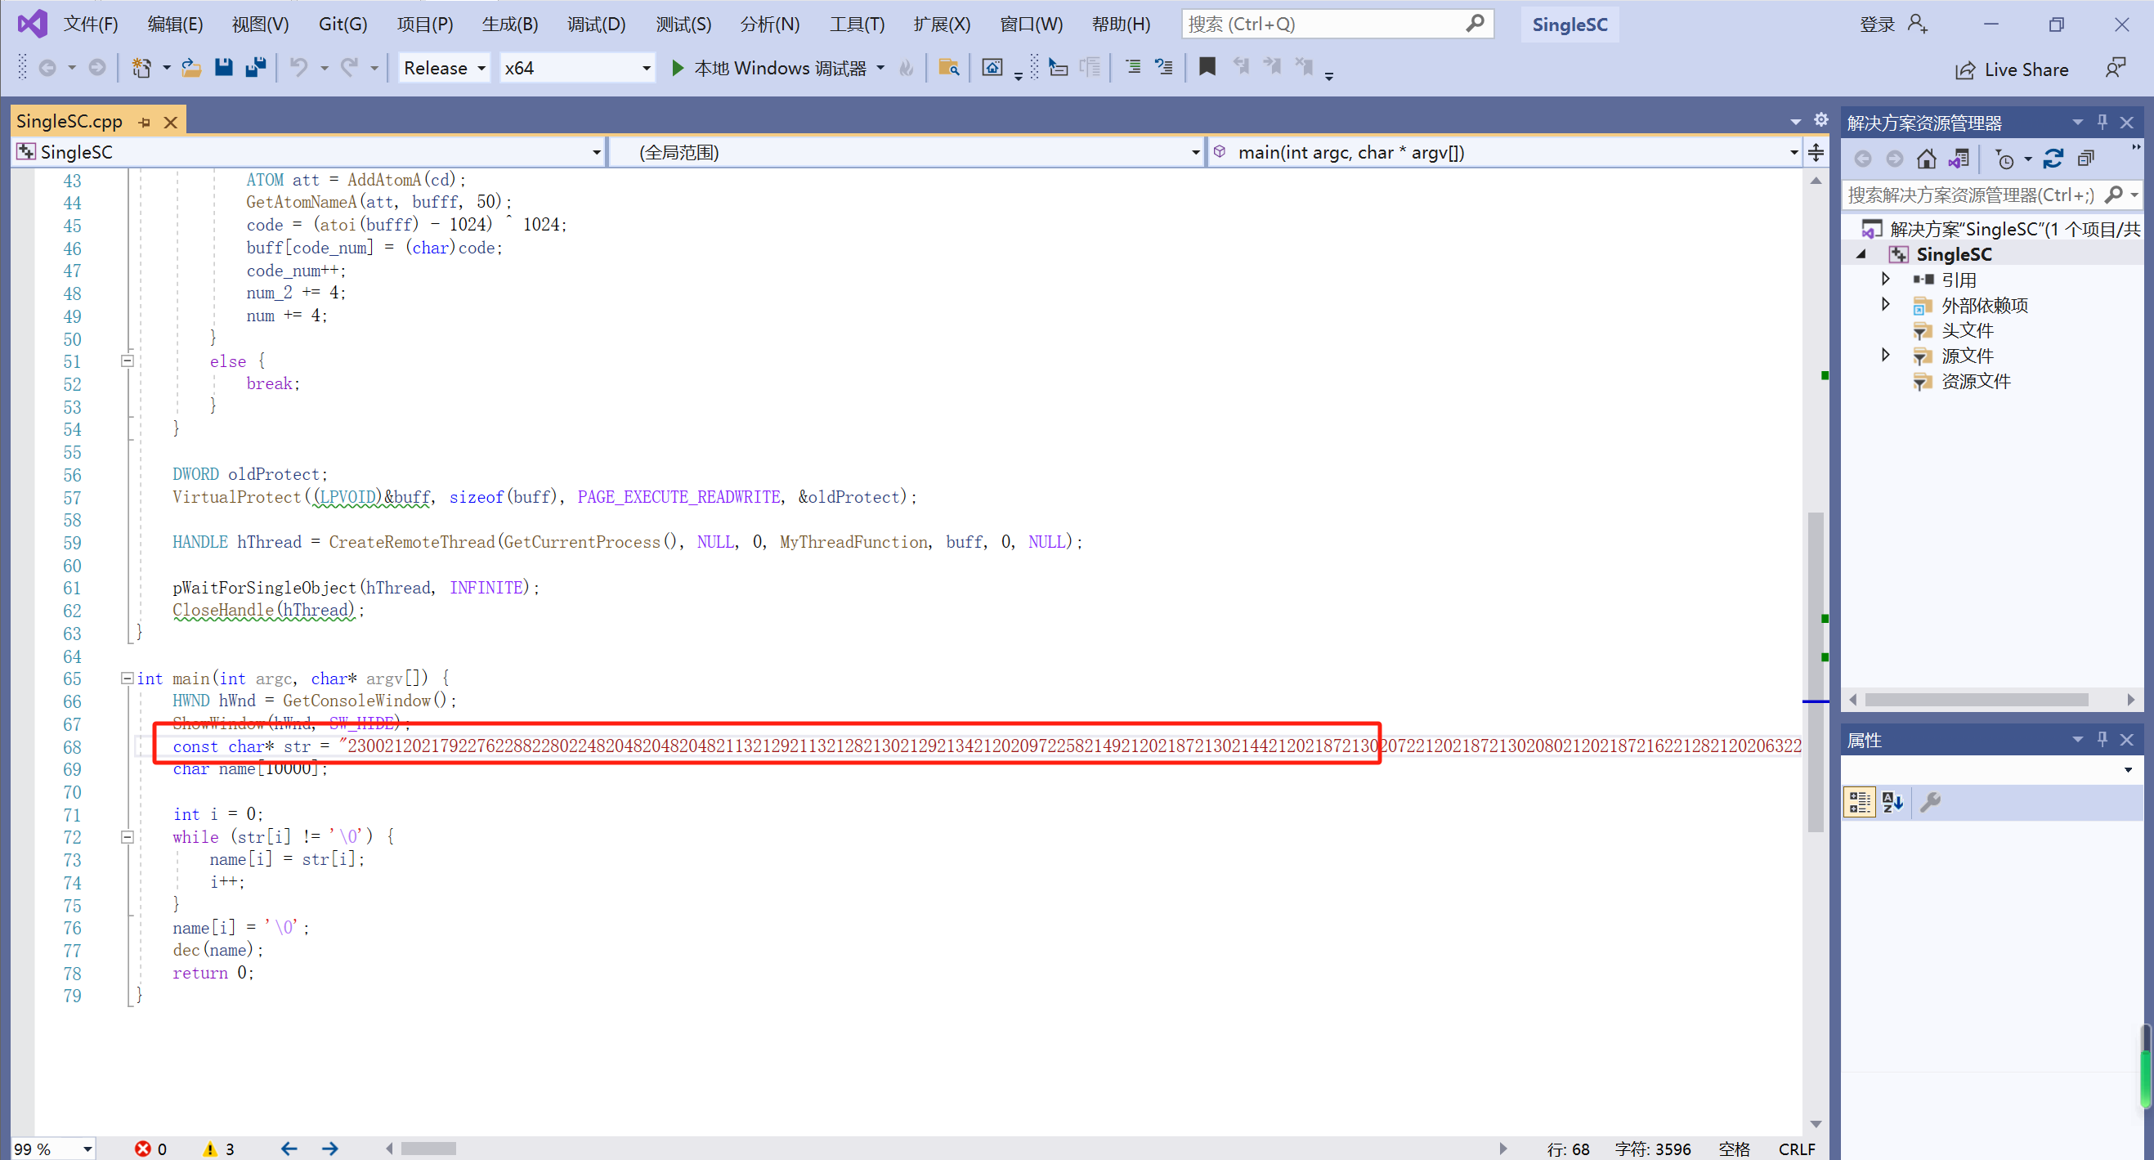Screen dimensions: 2154x1160
Task: Open the 调试(D) menu
Action: (595, 25)
